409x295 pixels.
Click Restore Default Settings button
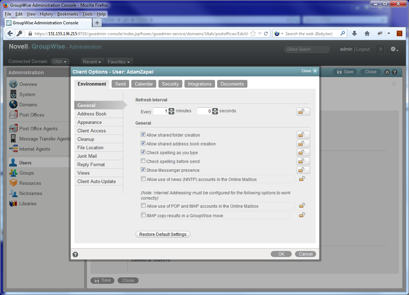click(163, 234)
